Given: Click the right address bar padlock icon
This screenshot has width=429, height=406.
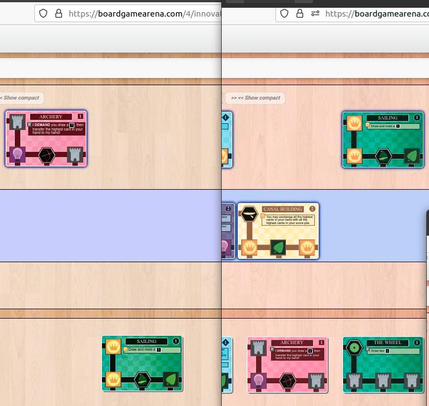Looking at the screenshot, I should click(300, 13).
